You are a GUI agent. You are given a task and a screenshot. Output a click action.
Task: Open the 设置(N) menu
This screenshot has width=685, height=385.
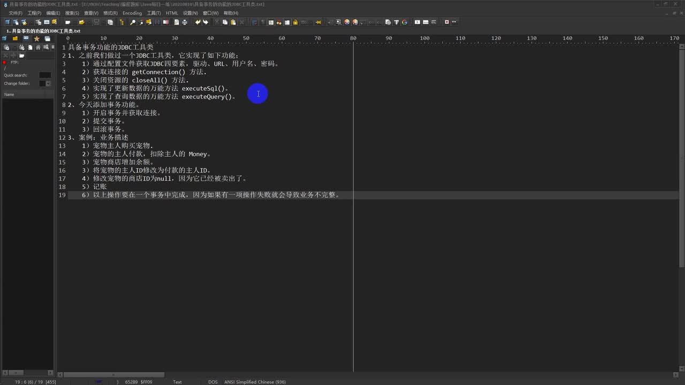click(190, 13)
